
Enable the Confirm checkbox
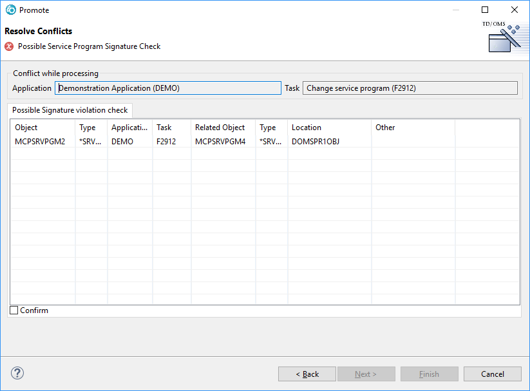14,310
